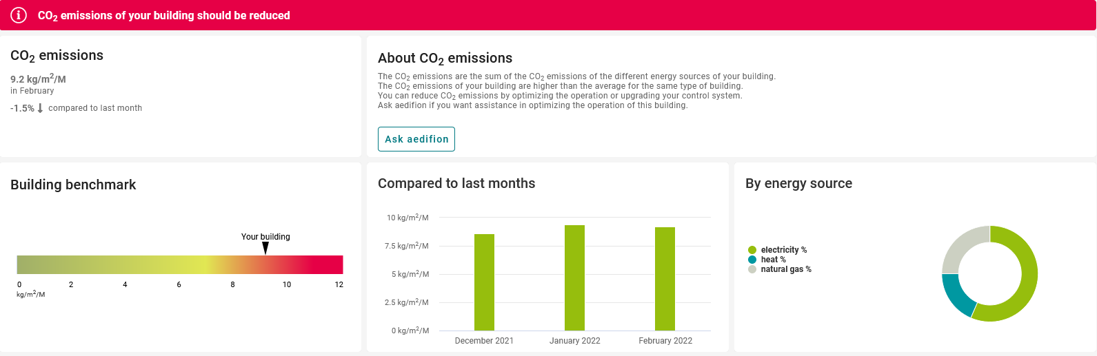
Task: Click the 'Your building' marker triangle on the benchmark
Action: click(x=265, y=248)
